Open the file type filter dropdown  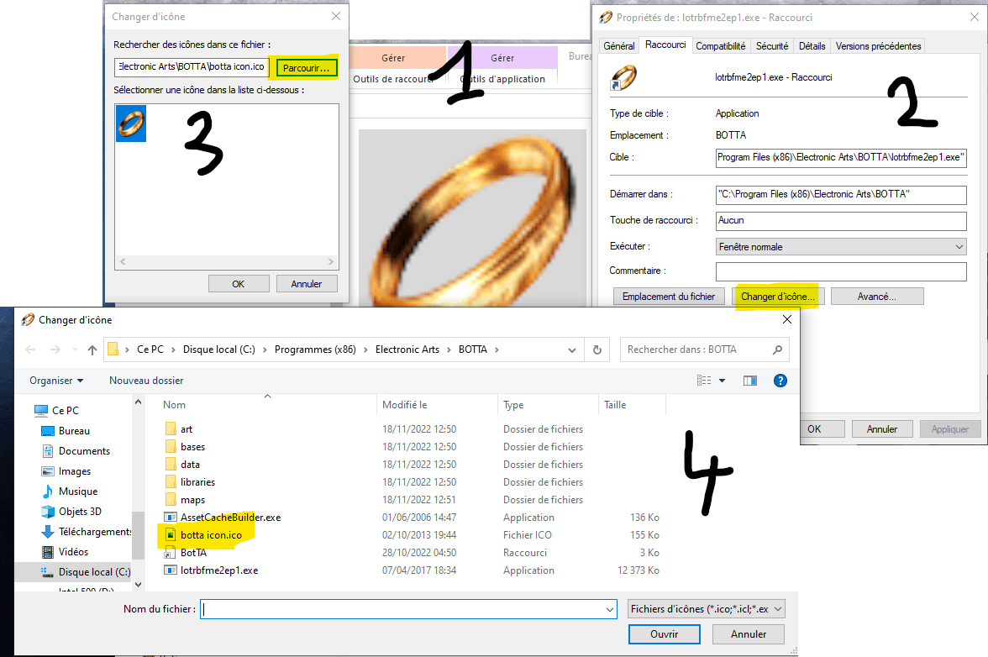click(707, 609)
